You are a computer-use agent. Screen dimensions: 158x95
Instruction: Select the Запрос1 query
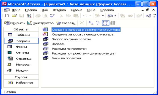point(58,44)
